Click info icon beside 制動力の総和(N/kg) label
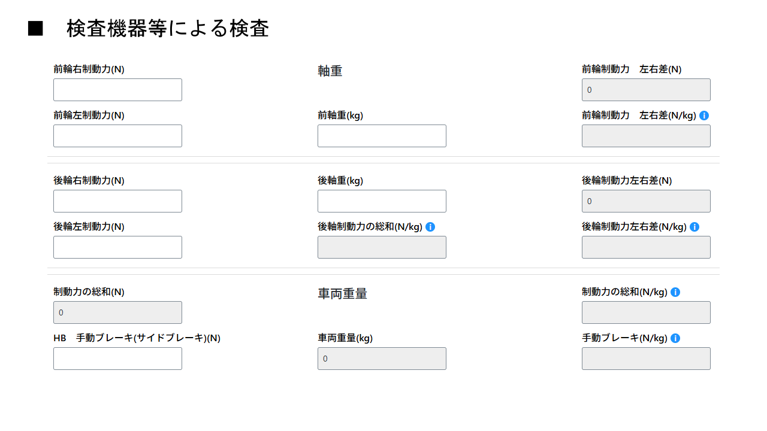The height and width of the screenshot is (431, 767). (675, 292)
